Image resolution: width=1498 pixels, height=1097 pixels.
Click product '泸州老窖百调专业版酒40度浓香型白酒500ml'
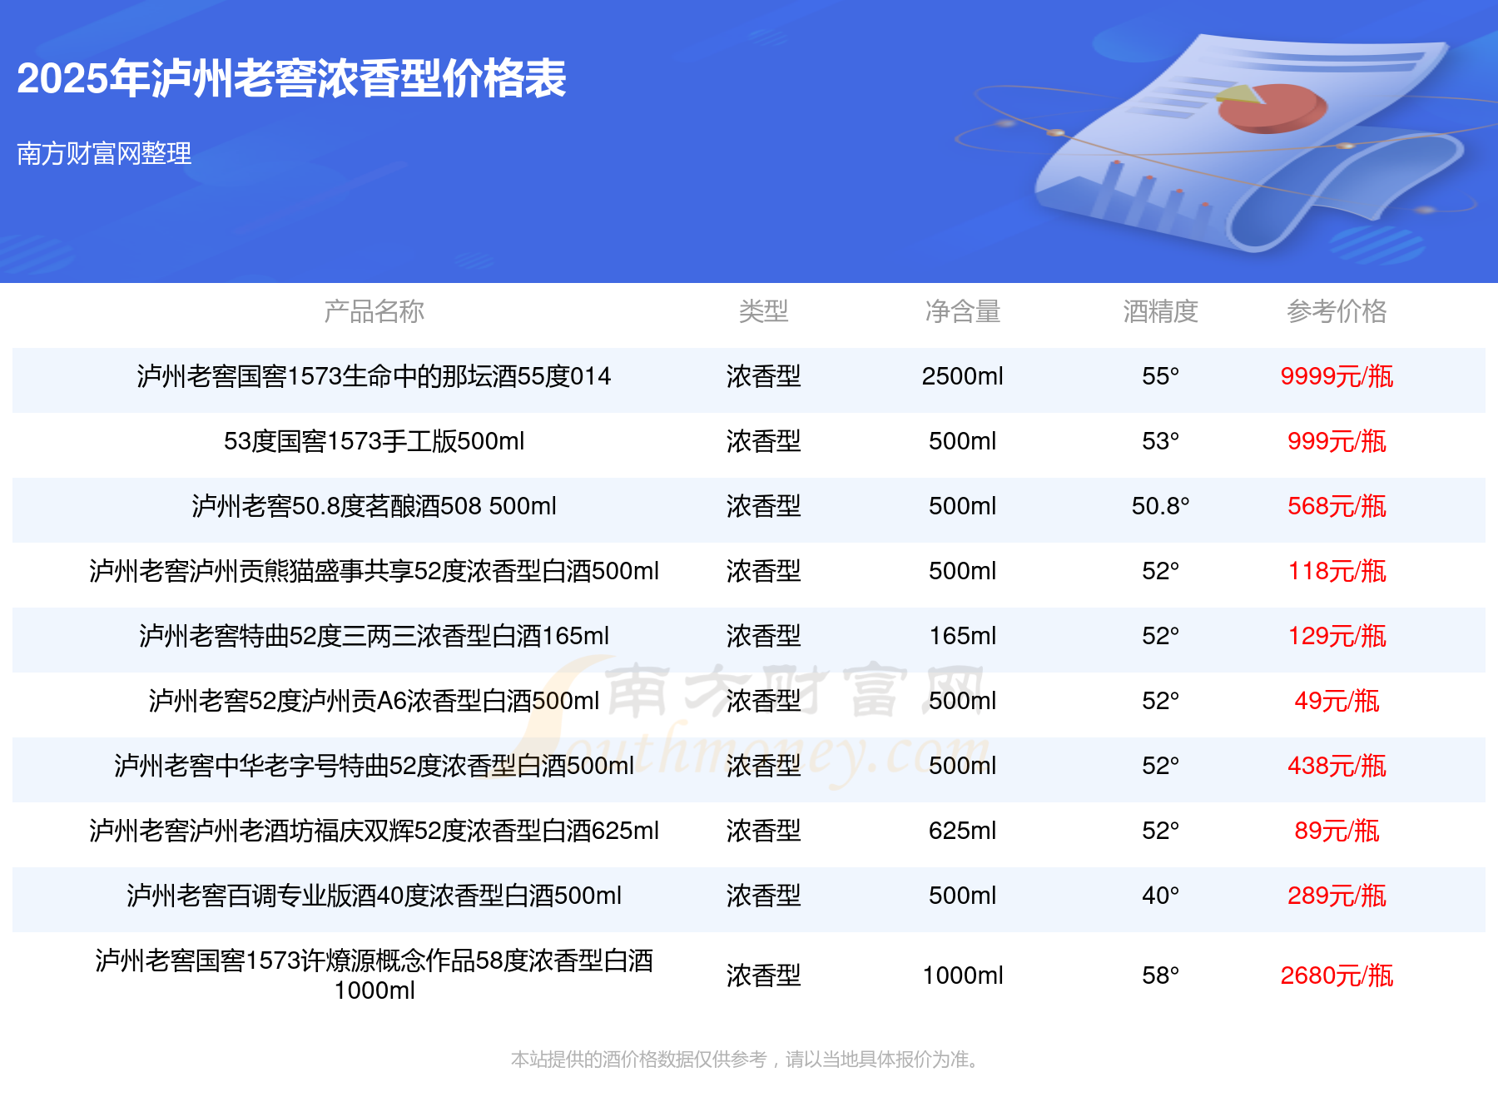coord(374,896)
